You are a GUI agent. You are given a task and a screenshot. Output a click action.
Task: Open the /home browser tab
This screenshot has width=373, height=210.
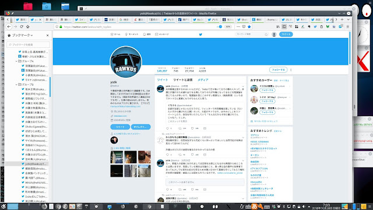click(x=272, y=19)
